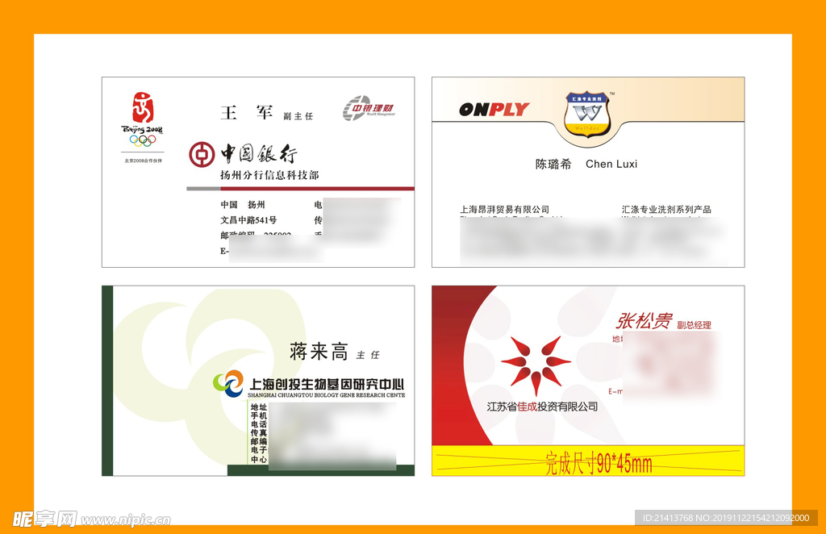826x534 pixels.
Task: Click the 江苏省佳成投资有限公司 company name
Action: point(542,407)
